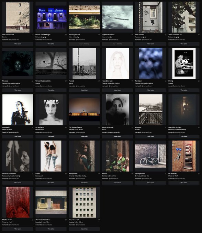Viewport: 202px width, 233px height.
Task: Open the What You Don't See thumbnail
Action: tap(18, 156)
